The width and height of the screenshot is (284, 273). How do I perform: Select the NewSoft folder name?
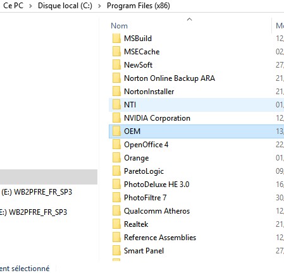(138, 65)
